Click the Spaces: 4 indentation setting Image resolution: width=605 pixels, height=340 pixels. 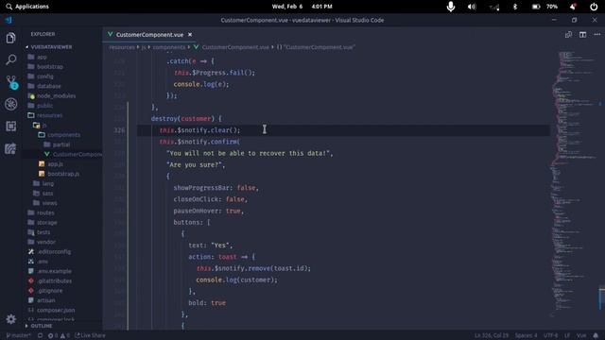click(526, 335)
